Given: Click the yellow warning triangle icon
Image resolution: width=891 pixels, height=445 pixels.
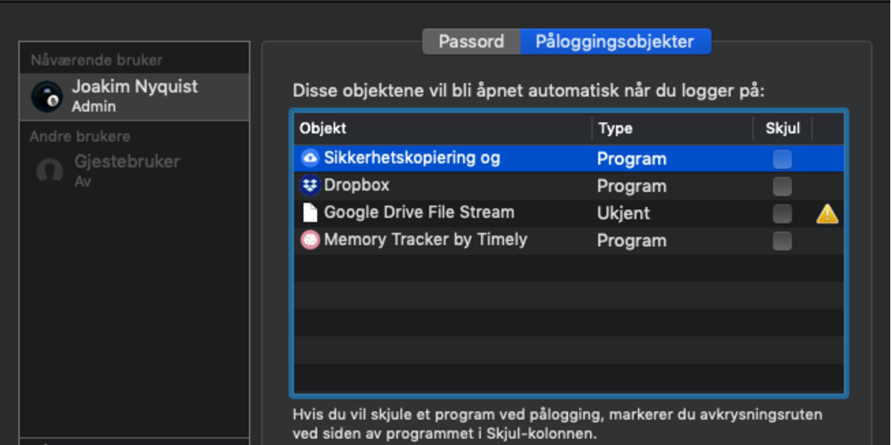Looking at the screenshot, I should click(x=827, y=214).
